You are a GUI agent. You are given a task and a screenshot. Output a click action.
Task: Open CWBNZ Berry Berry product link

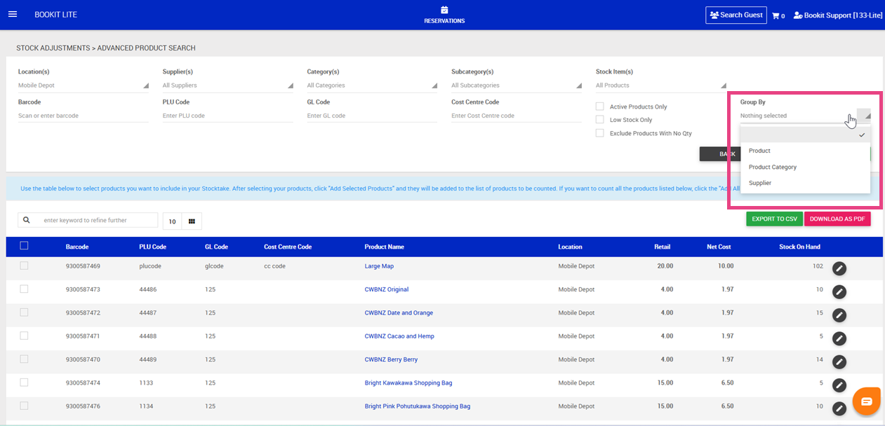click(391, 359)
